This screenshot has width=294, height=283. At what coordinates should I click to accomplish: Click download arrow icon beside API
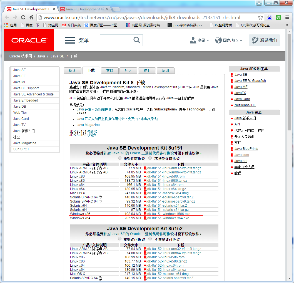[232, 124]
